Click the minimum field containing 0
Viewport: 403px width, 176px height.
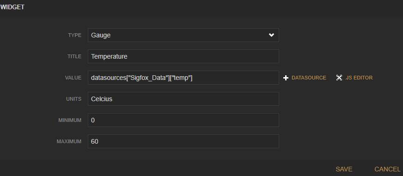pyautogui.click(x=183, y=120)
